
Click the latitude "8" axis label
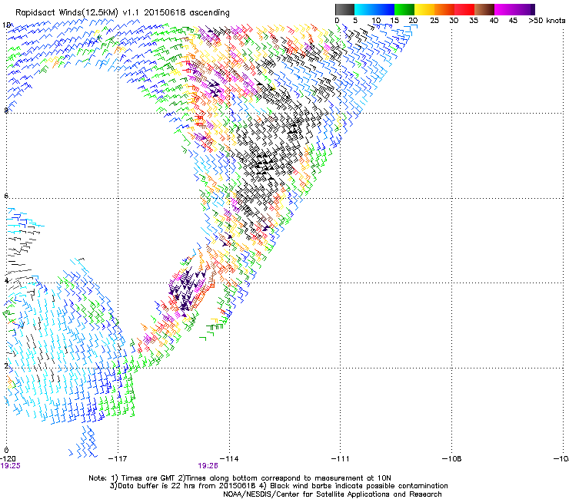coord(6,111)
